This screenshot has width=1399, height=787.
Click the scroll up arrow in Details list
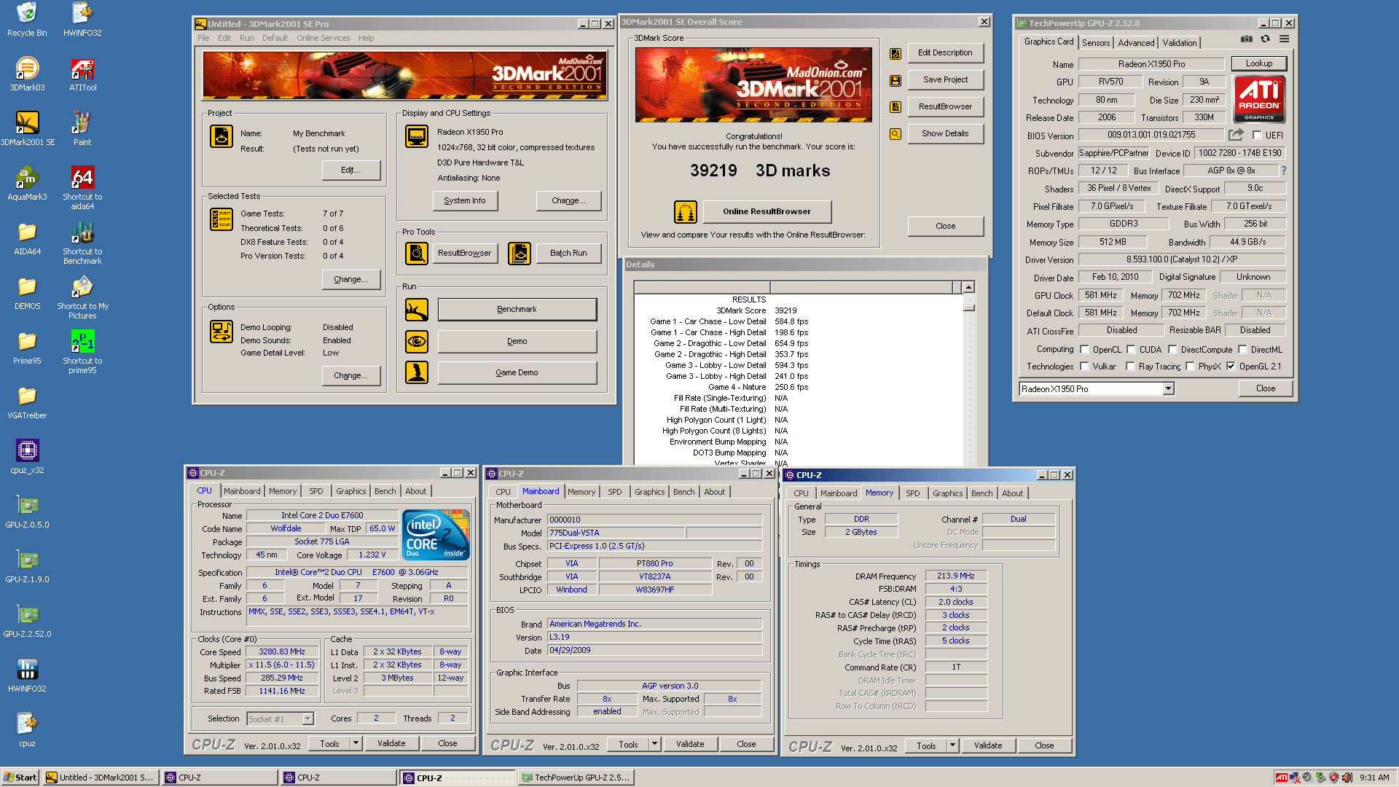pos(968,287)
